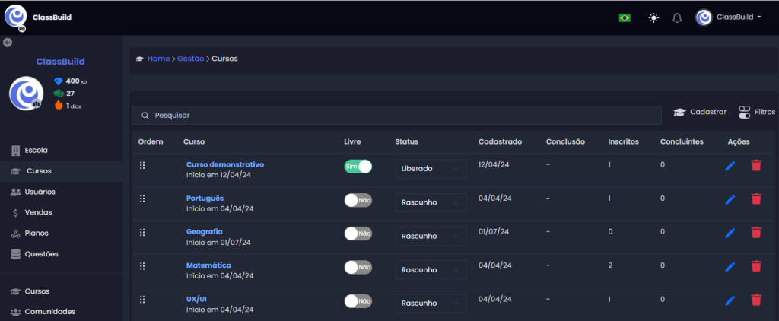Screen dimensions: 779x321
Task: Click drag handle of Geografia row
Action: point(142,233)
